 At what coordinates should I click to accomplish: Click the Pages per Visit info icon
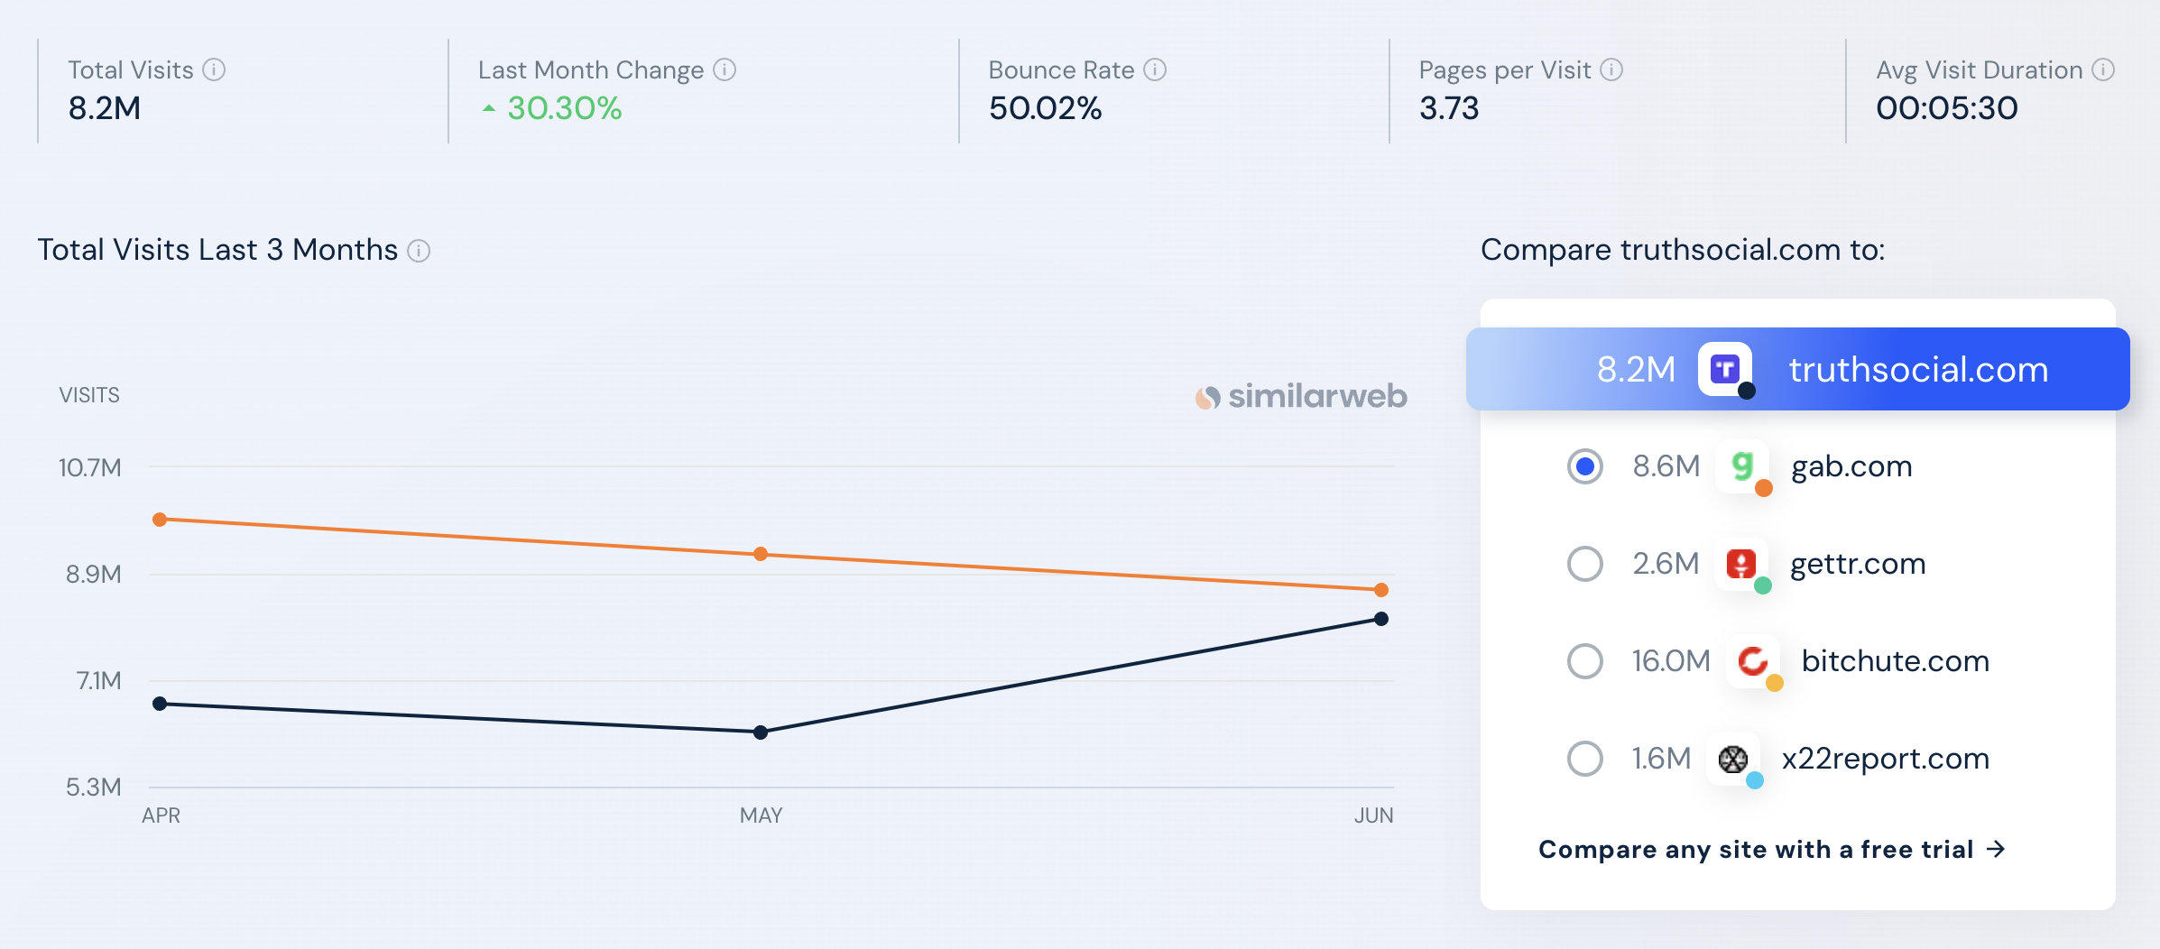click(1611, 69)
